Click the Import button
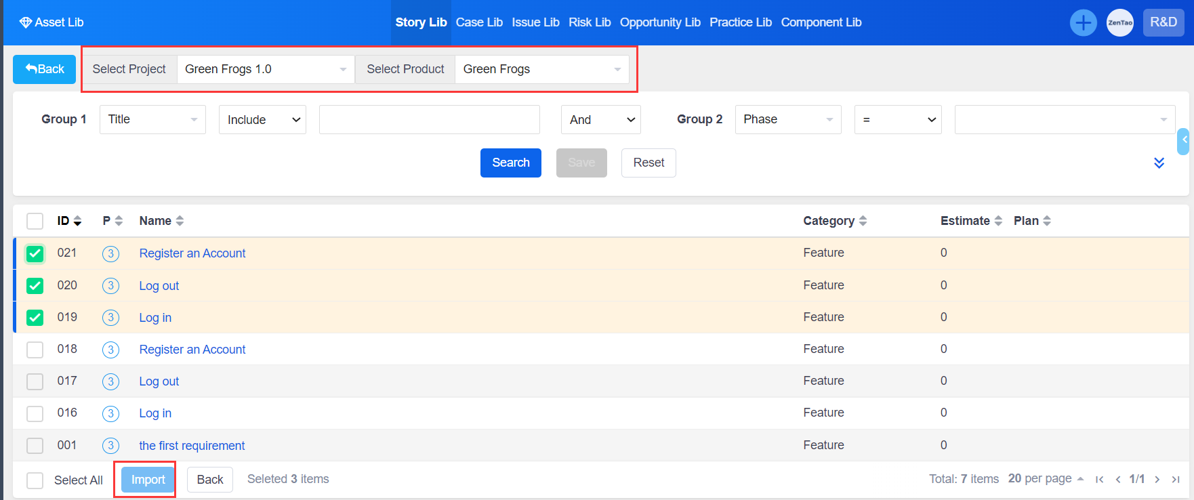The width and height of the screenshot is (1194, 500). point(148,480)
